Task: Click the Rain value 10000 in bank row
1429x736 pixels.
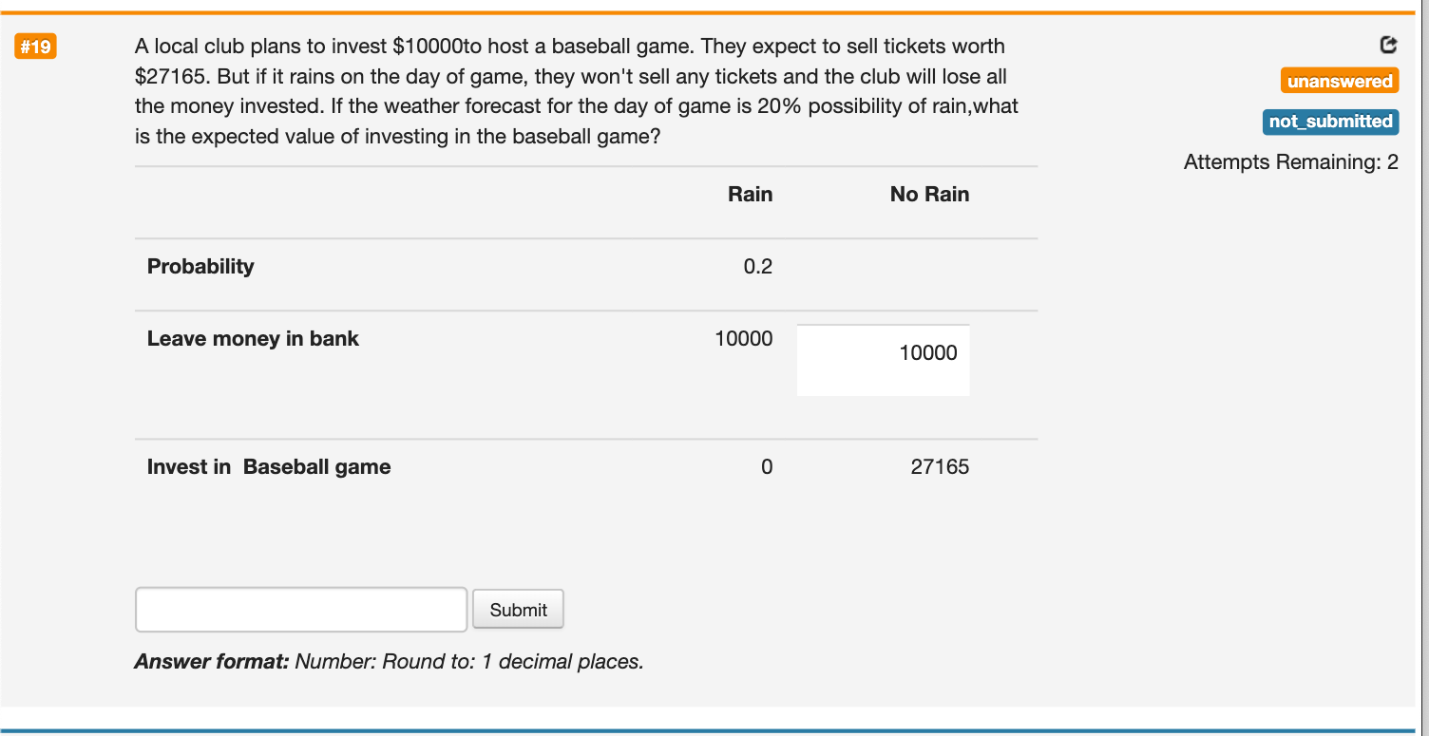Action: [743, 338]
